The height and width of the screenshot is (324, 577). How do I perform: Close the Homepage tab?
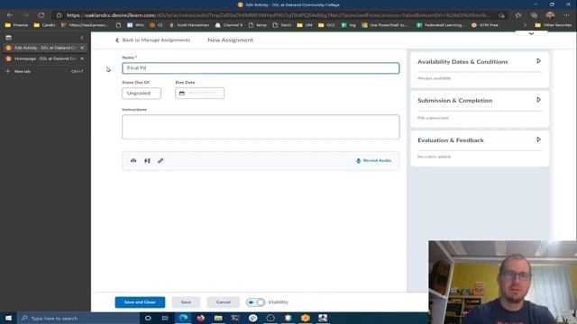(x=82, y=58)
